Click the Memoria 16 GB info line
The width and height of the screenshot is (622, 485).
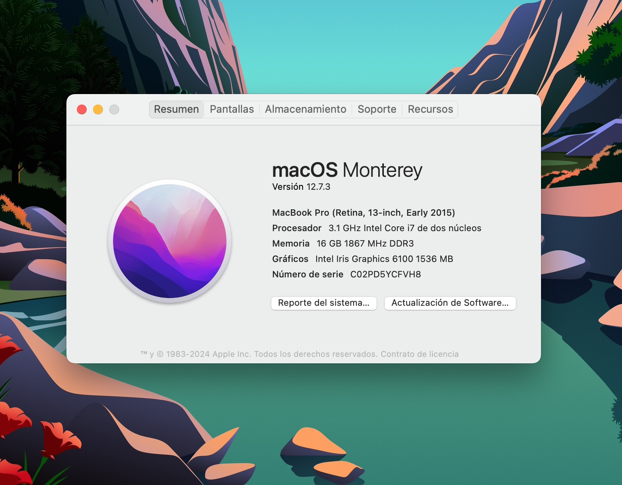point(343,244)
